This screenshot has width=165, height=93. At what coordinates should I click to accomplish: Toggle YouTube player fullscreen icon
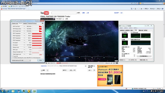114,63
